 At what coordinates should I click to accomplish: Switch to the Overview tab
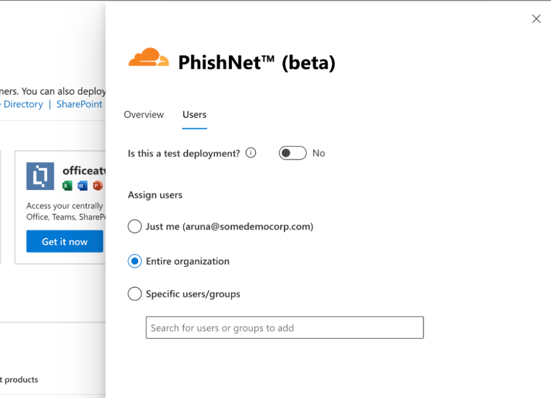tap(144, 114)
